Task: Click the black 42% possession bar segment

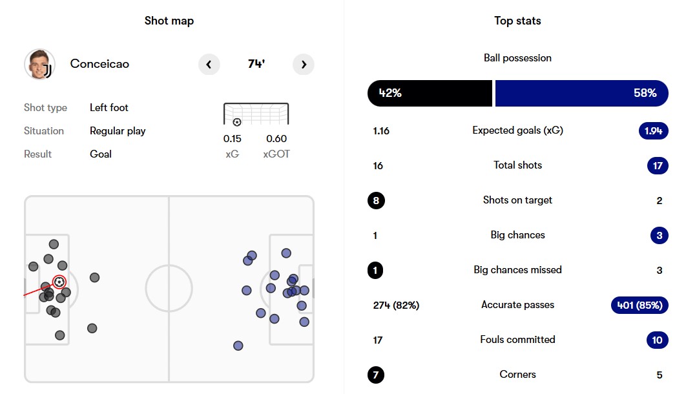Action: tap(430, 93)
